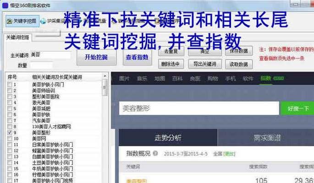Click the keyword list scrollbar thumb
The width and height of the screenshot is (314, 183).
[x=105, y=87]
